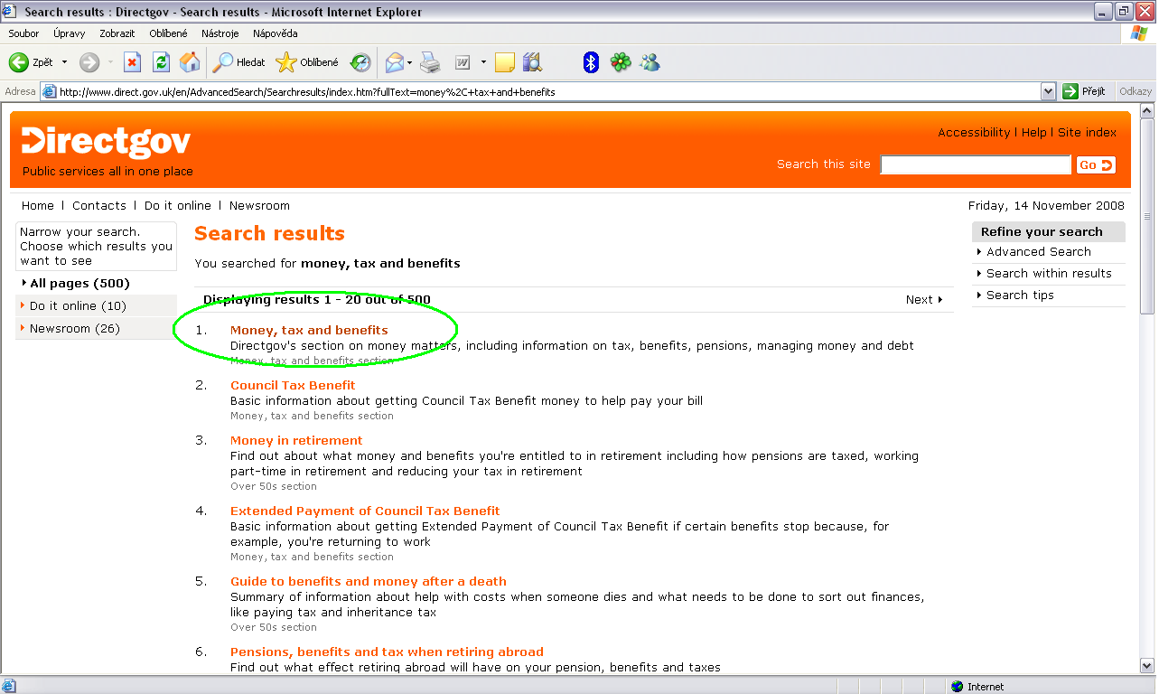Viewport: 1159px width, 694px height.
Task: Click the Internet zone status icon
Action: click(x=957, y=687)
